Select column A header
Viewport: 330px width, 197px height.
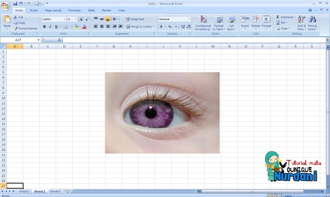pos(15,47)
